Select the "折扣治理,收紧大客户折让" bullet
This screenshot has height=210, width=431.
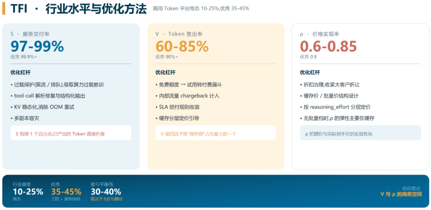pyautogui.click(x=330, y=85)
